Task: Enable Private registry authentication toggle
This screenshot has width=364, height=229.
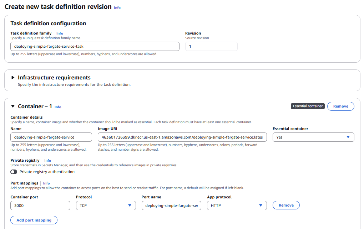Action: (x=14, y=172)
